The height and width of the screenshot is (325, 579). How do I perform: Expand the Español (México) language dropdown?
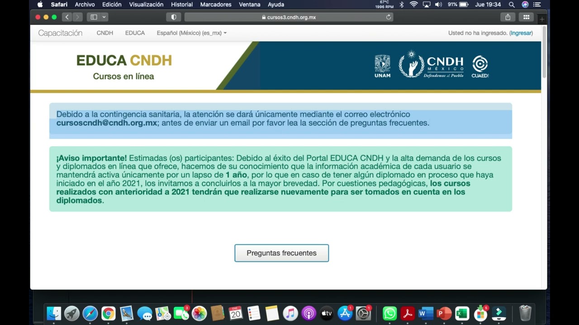[x=192, y=33]
